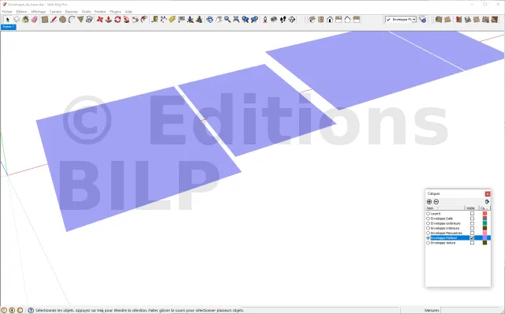Add a new layer with plus button
Image resolution: width=505 pixels, height=314 pixels.
pyautogui.click(x=429, y=202)
